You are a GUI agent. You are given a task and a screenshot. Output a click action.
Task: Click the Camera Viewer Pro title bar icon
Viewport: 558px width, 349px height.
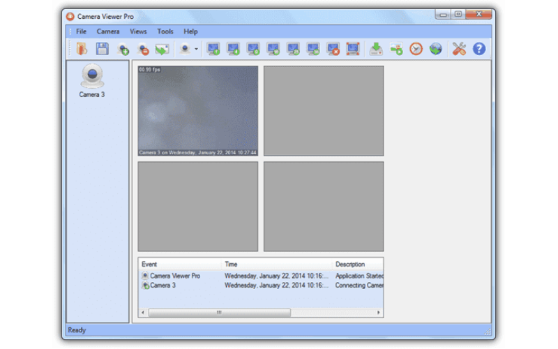70,16
